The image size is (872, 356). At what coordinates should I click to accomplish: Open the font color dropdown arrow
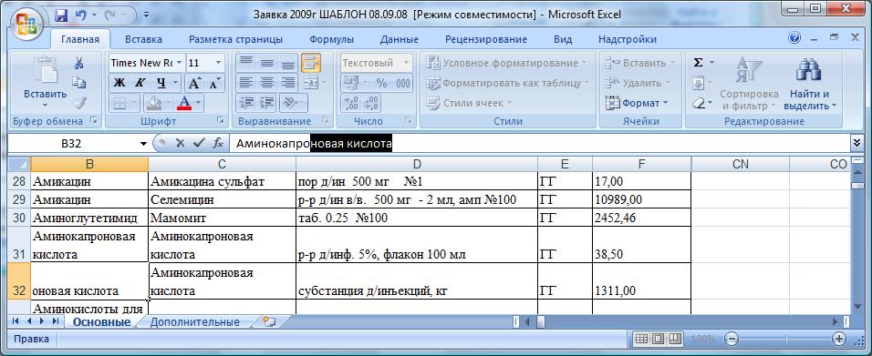click(199, 103)
